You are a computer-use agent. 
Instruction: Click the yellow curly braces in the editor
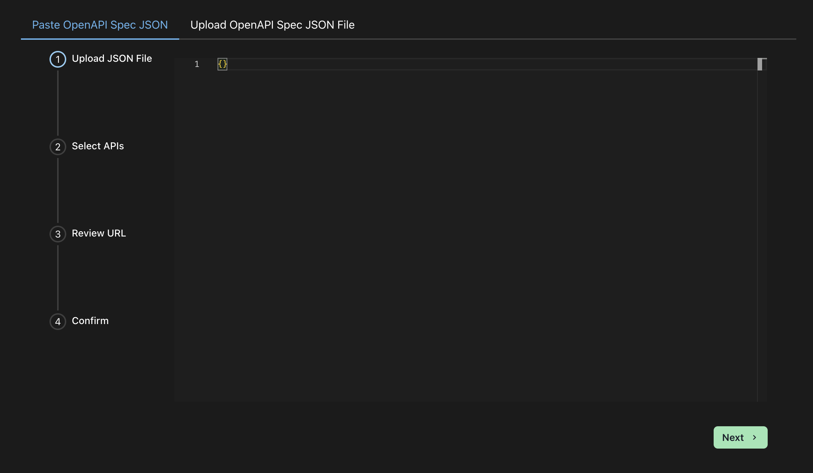[x=222, y=64]
